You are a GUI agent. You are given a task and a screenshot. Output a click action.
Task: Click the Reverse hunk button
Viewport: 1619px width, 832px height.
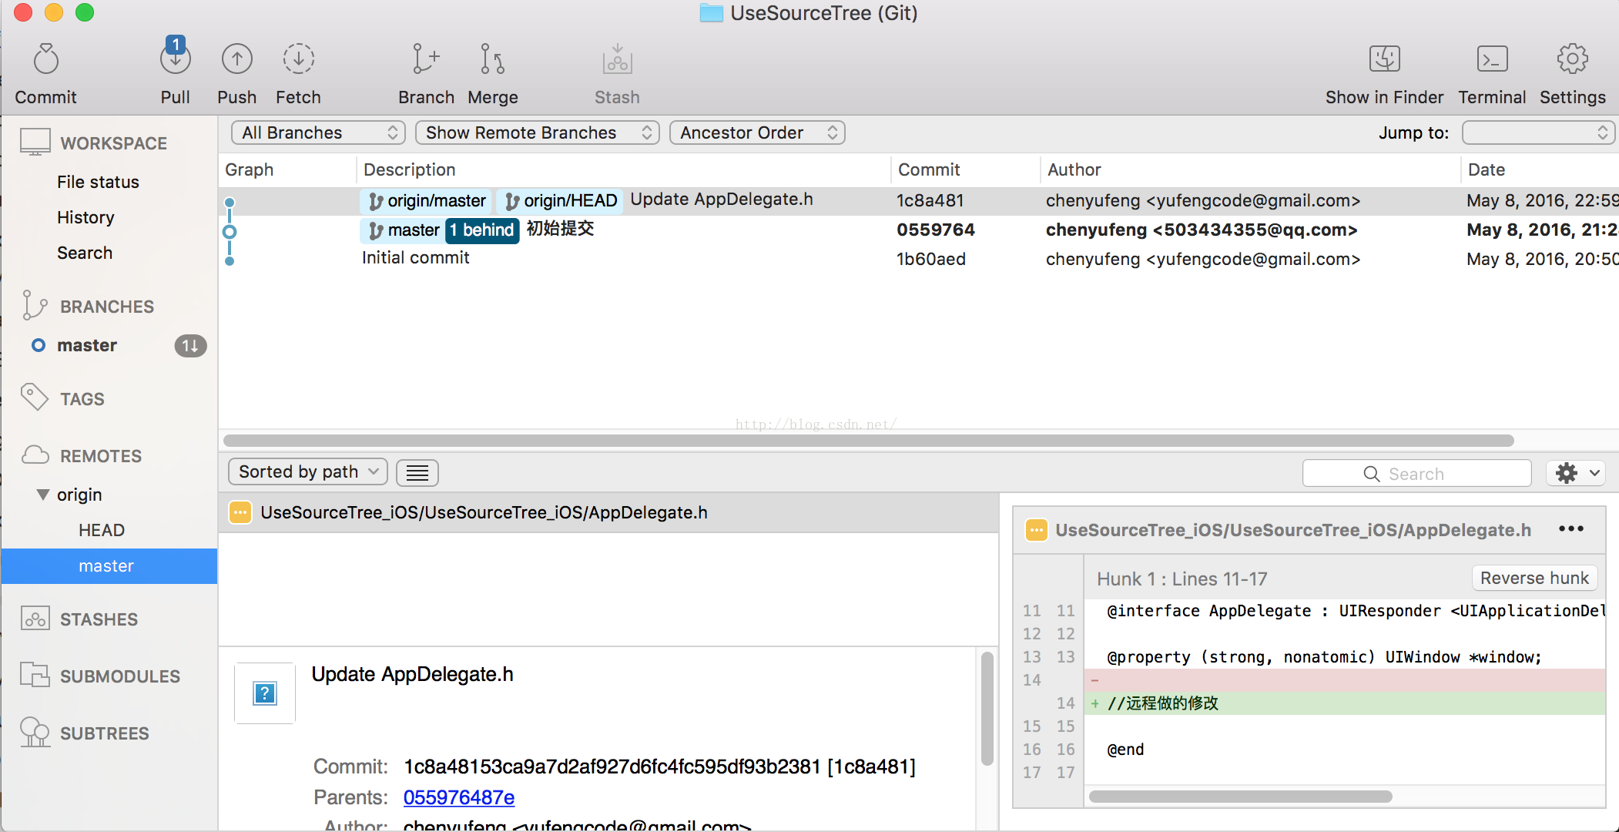(x=1534, y=578)
